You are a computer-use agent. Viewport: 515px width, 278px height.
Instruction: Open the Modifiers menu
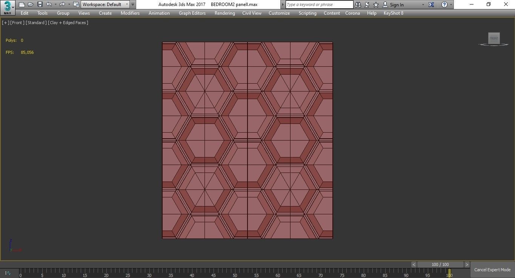(130, 13)
